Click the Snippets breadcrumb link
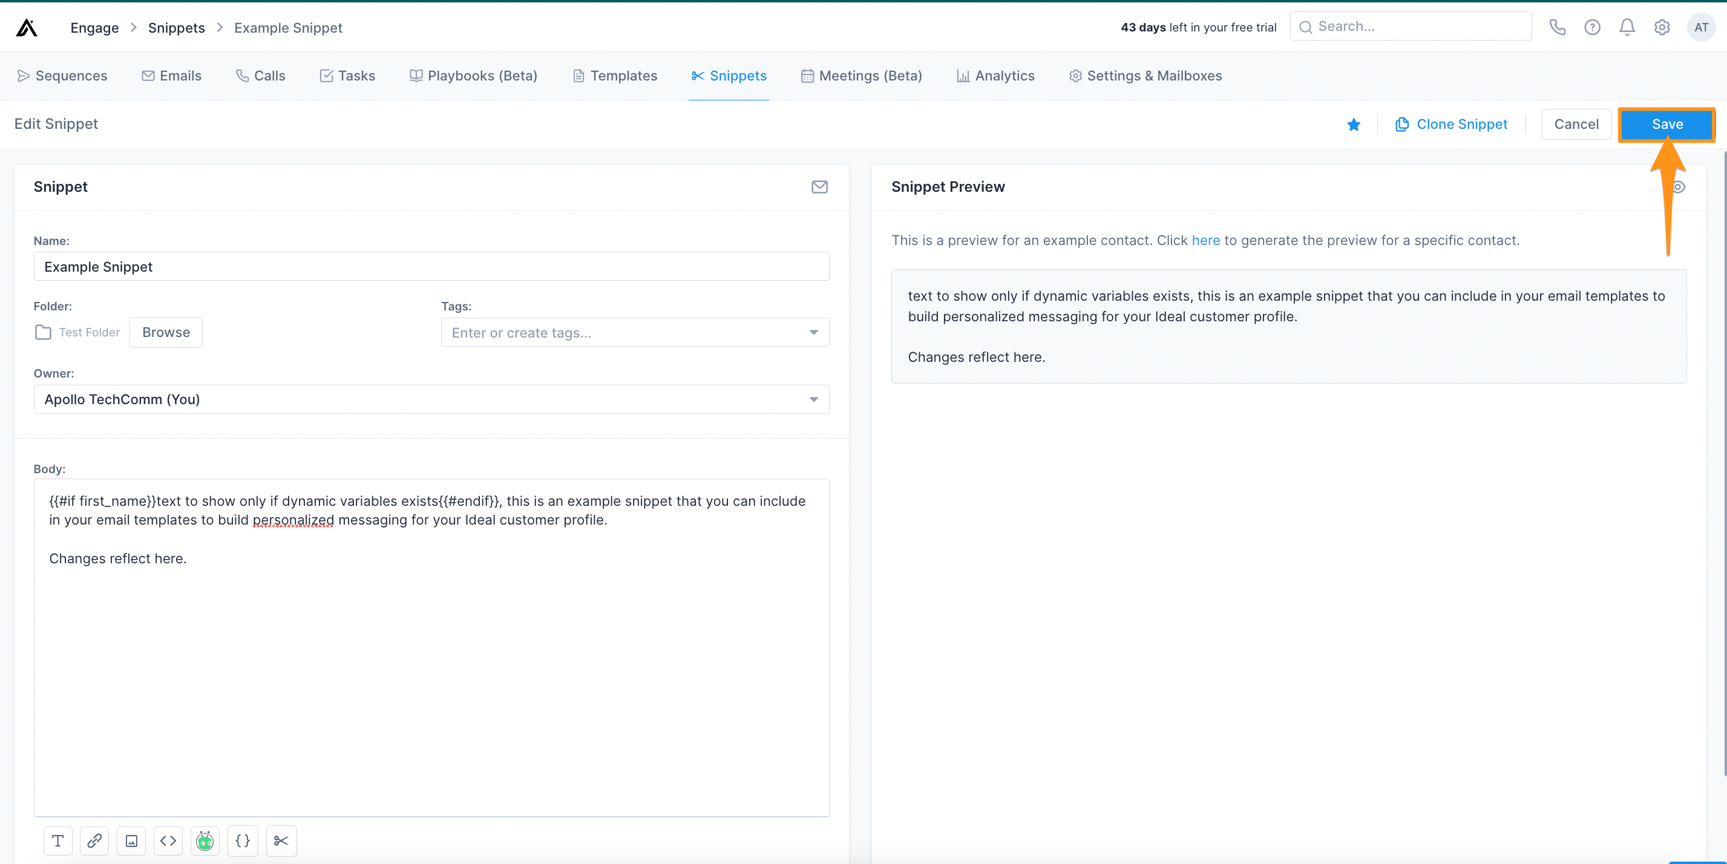This screenshot has height=864, width=1727. click(176, 27)
